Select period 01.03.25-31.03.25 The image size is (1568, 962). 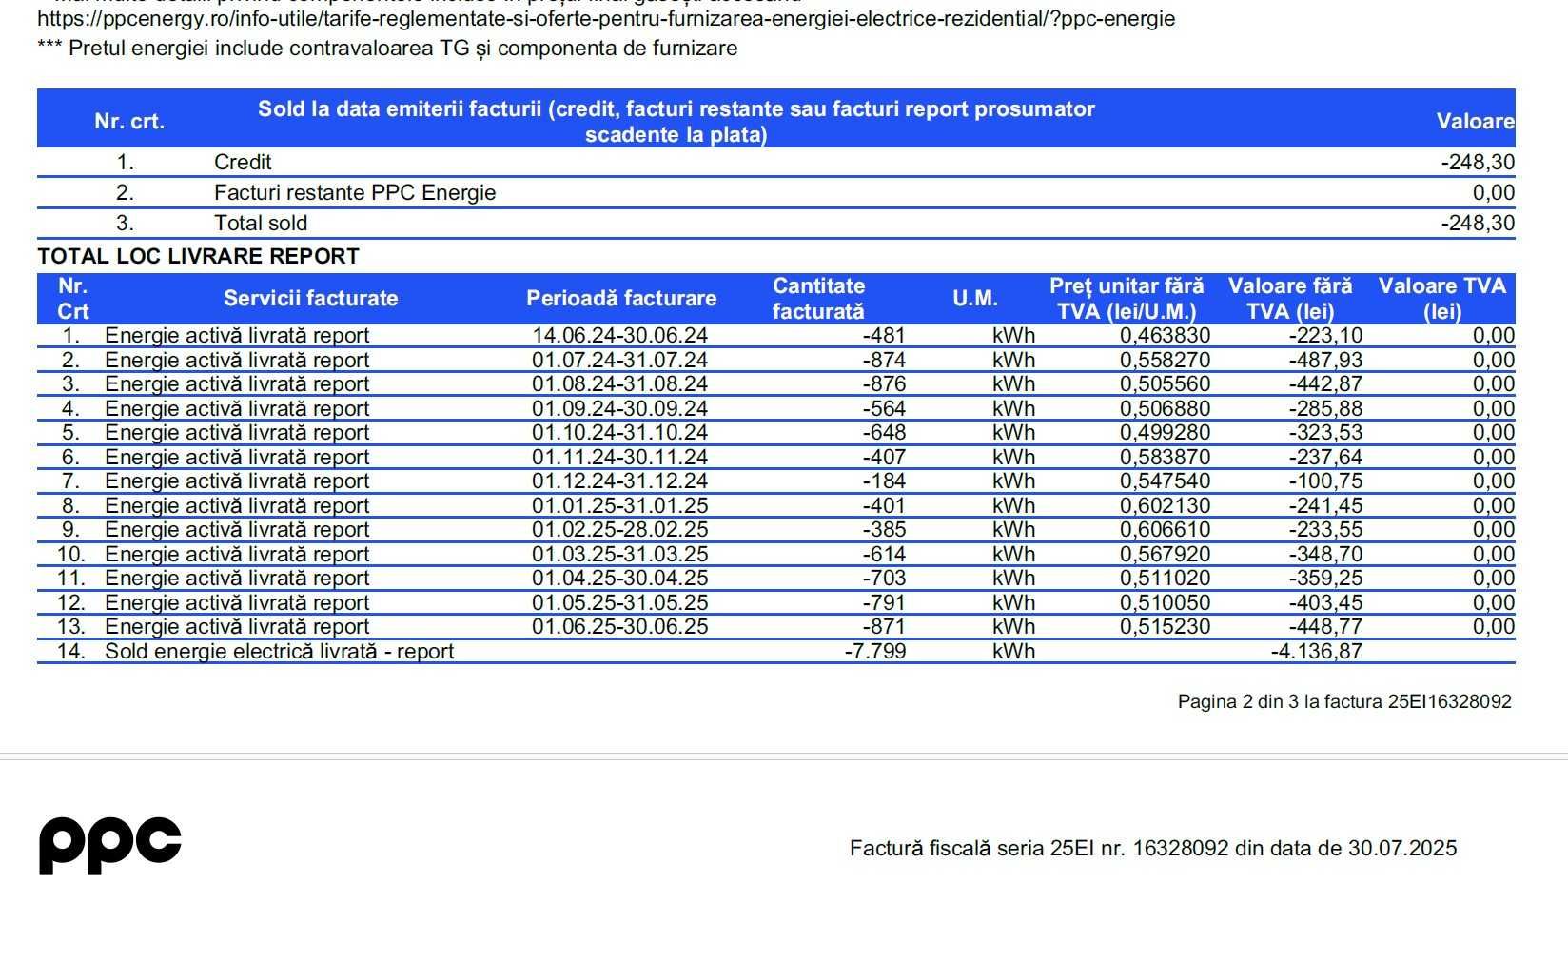(x=620, y=555)
